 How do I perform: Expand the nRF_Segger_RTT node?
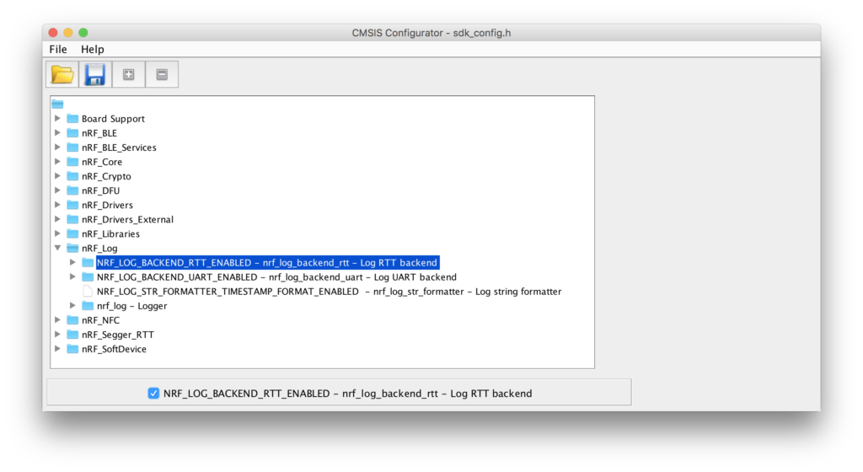pos(57,334)
